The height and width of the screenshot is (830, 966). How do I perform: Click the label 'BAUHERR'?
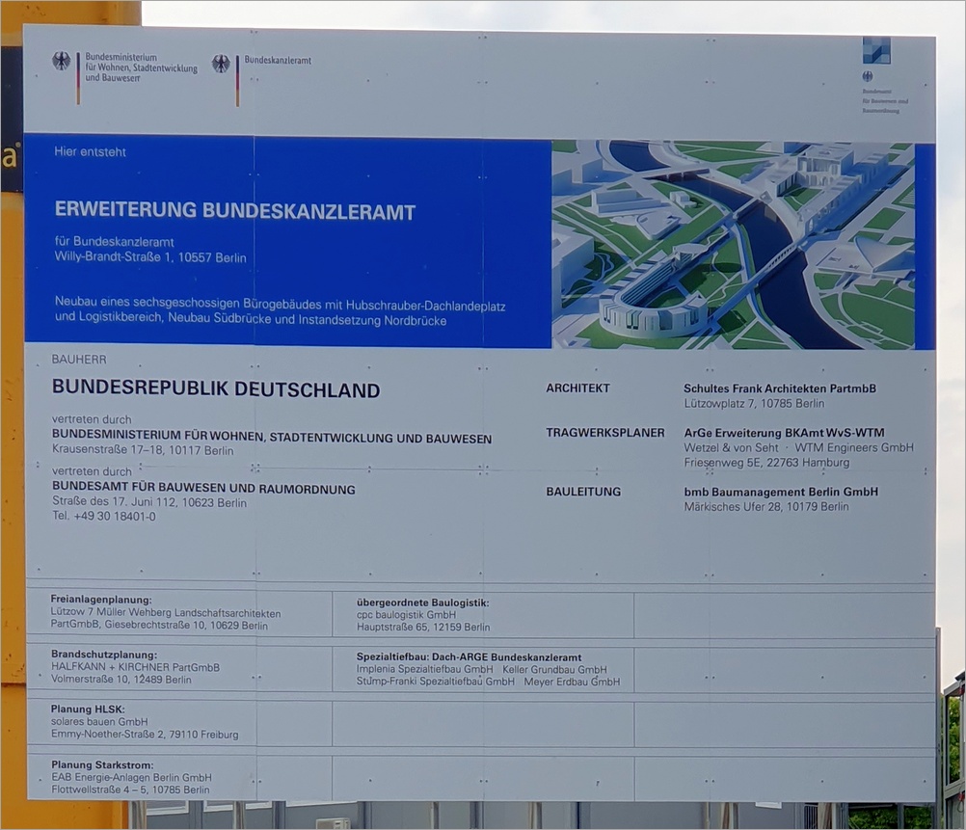pyautogui.click(x=79, y=360)
